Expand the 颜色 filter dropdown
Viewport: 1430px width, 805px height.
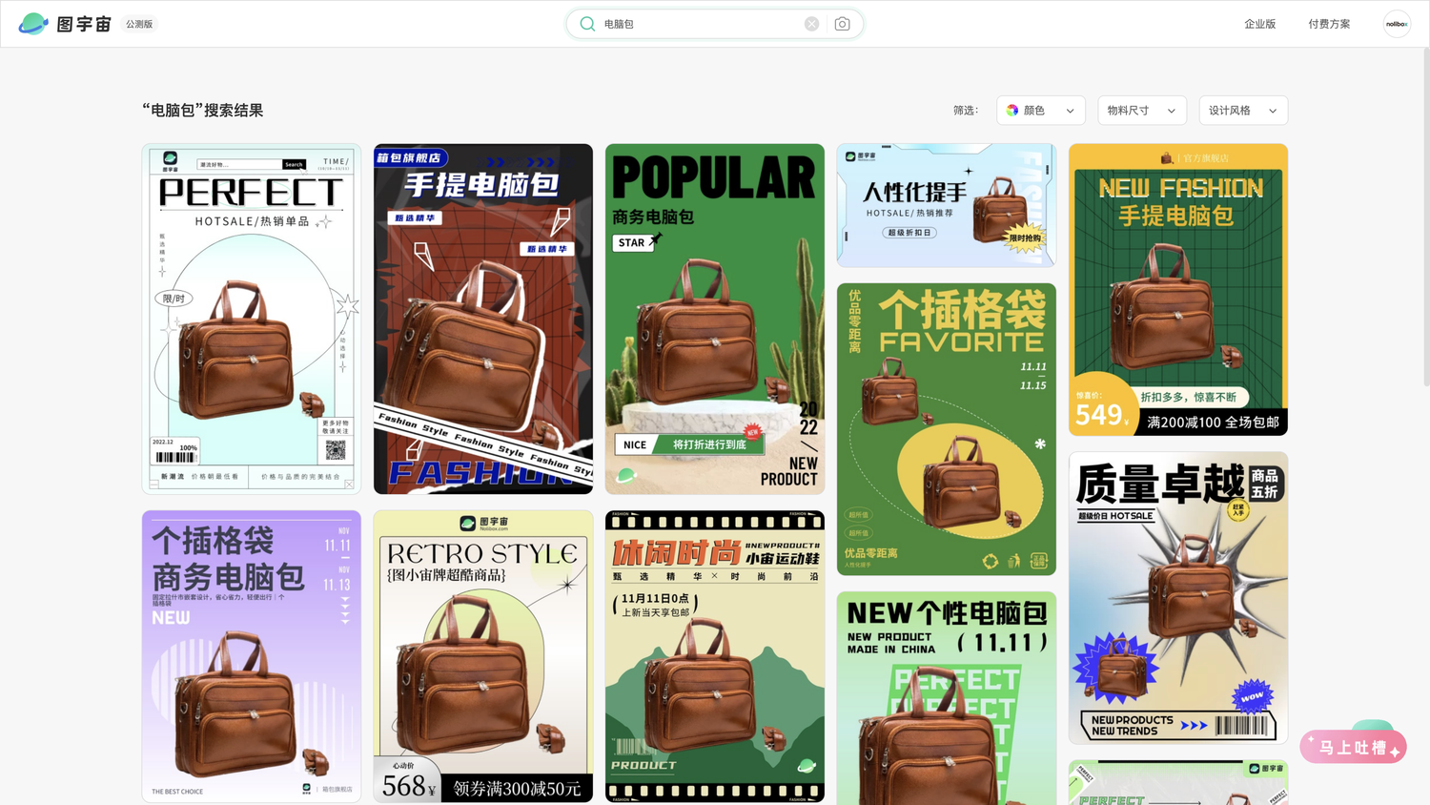(x=1041, y=111)
